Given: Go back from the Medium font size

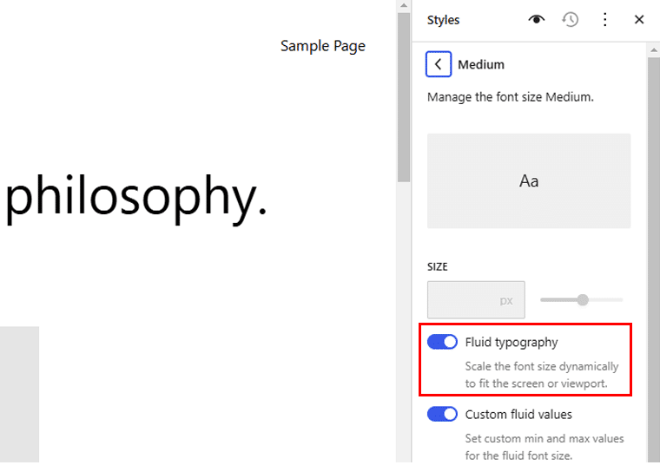Looking at the screenshot, I should click(x=439, y=64).
